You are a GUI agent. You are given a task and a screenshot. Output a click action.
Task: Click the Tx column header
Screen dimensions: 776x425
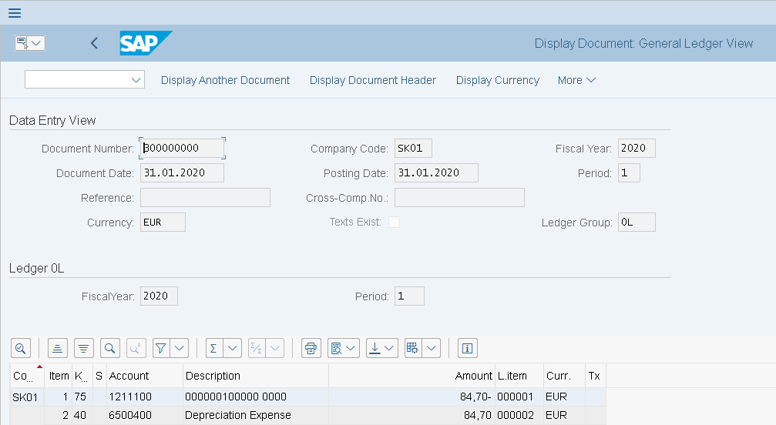click(596, 376)
